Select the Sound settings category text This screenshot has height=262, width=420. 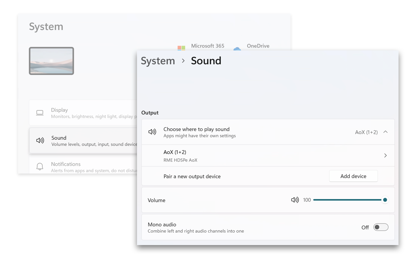tap(59, 138)
